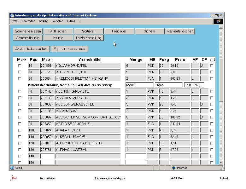Click the Pos field 90
246x189 pixels.
[34, 124]
